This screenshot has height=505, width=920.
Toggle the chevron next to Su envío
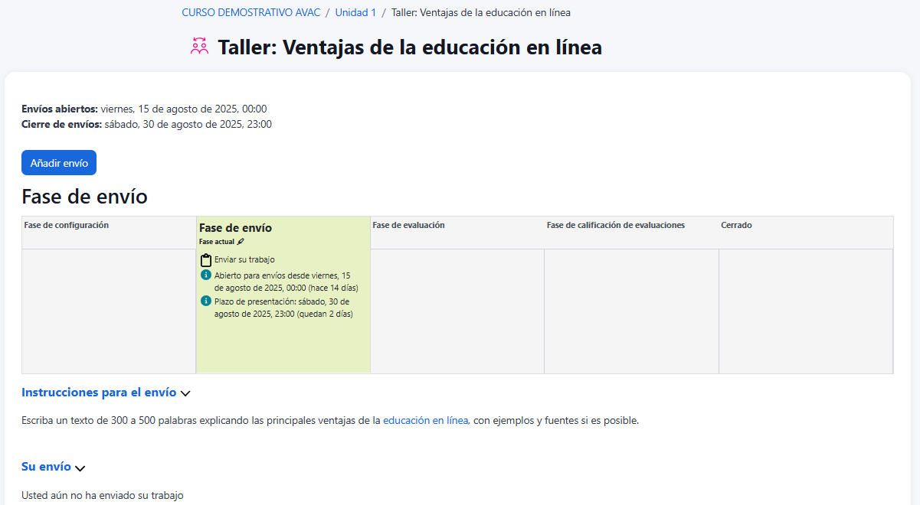pyautogui.click(x=80, y=468)
